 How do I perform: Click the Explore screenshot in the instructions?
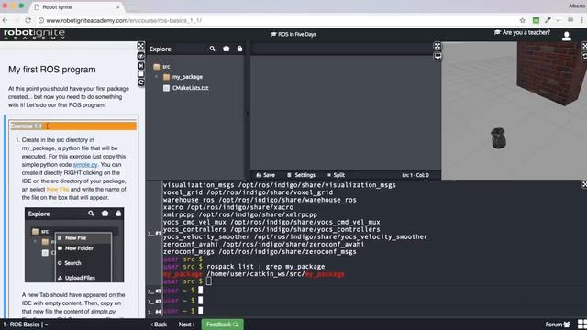74,245
